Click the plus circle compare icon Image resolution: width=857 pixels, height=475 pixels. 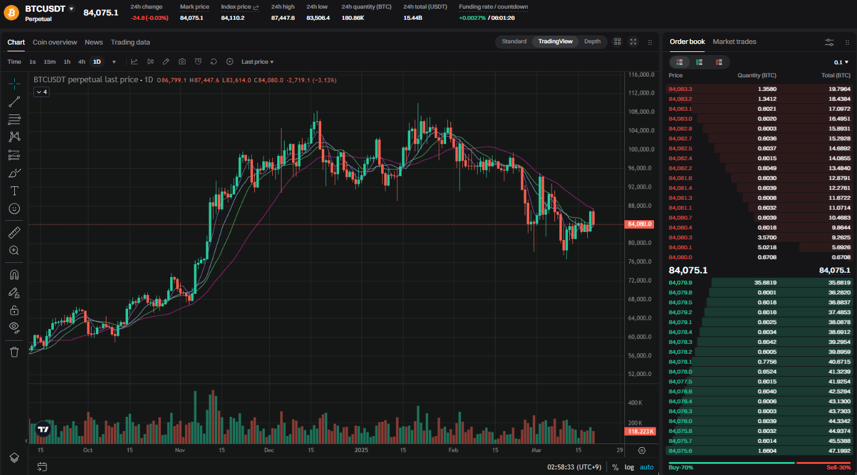click(x=230, y=61)
